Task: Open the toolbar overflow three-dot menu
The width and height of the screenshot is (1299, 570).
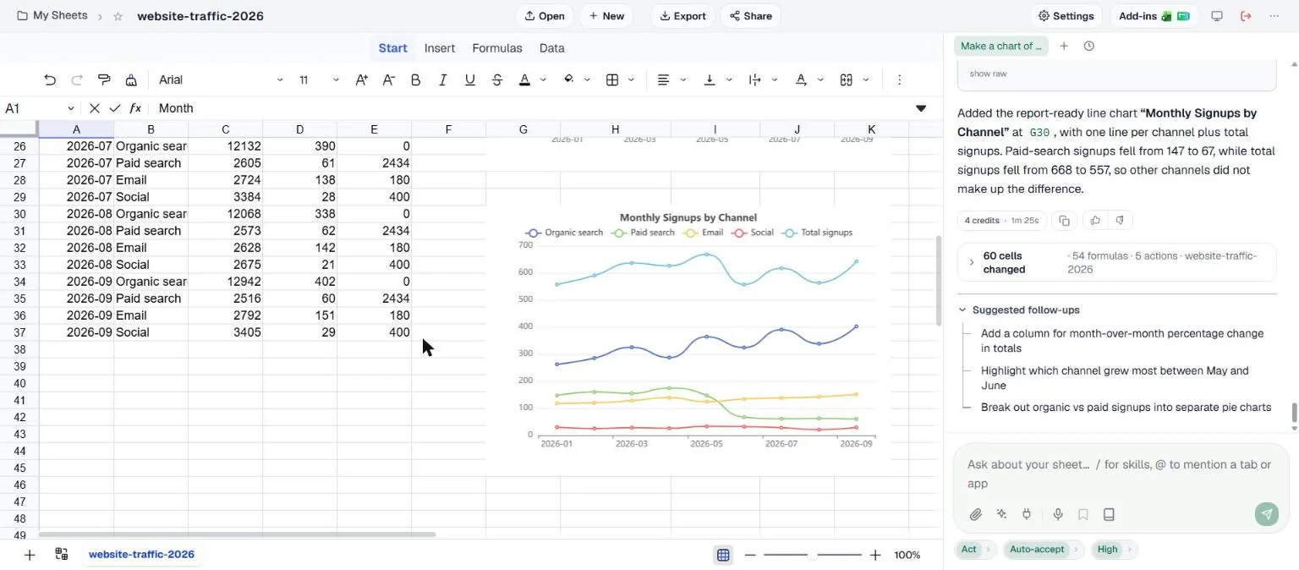Action: tap(899, 79)
